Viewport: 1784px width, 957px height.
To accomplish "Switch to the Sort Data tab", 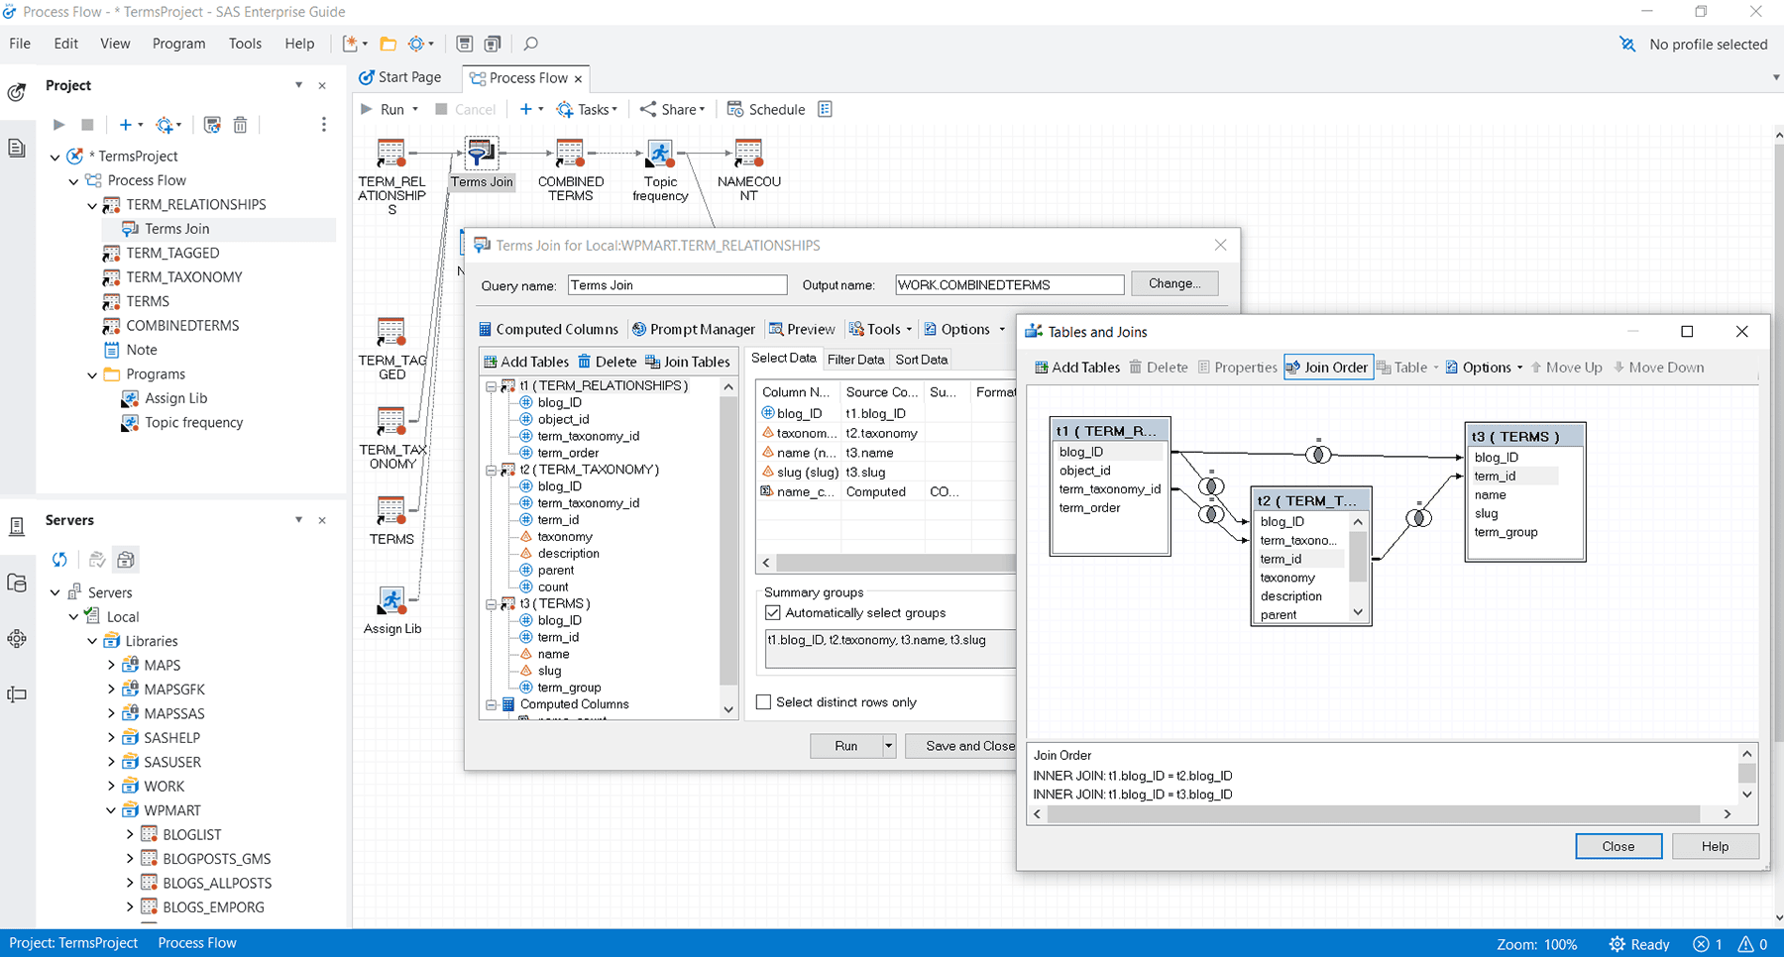I will (x=922, y=360).
